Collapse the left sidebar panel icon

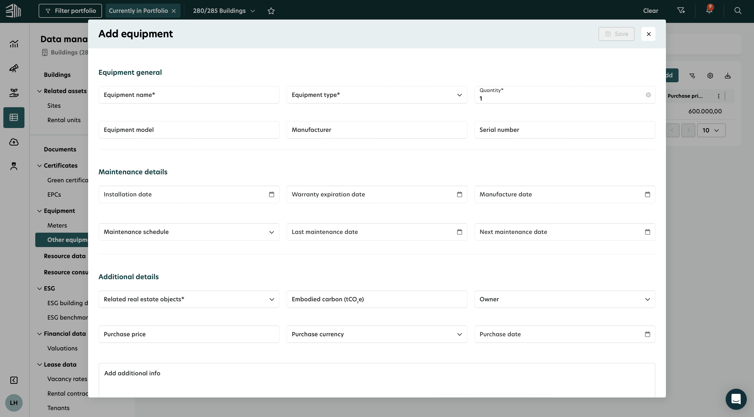pyautogui.click(x=14, y=380)
